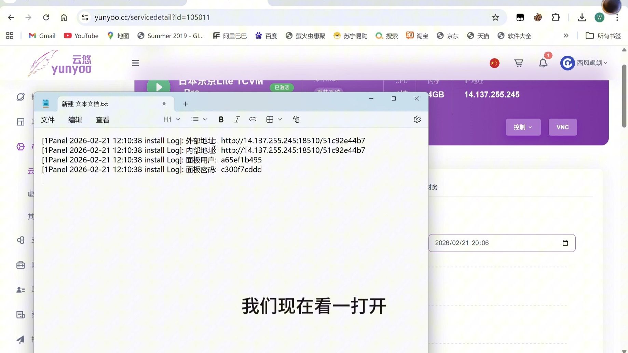This screenshot has height=353, width=628.
Task: Open the 淘宝 bookmark
Action: pos(417,36)
